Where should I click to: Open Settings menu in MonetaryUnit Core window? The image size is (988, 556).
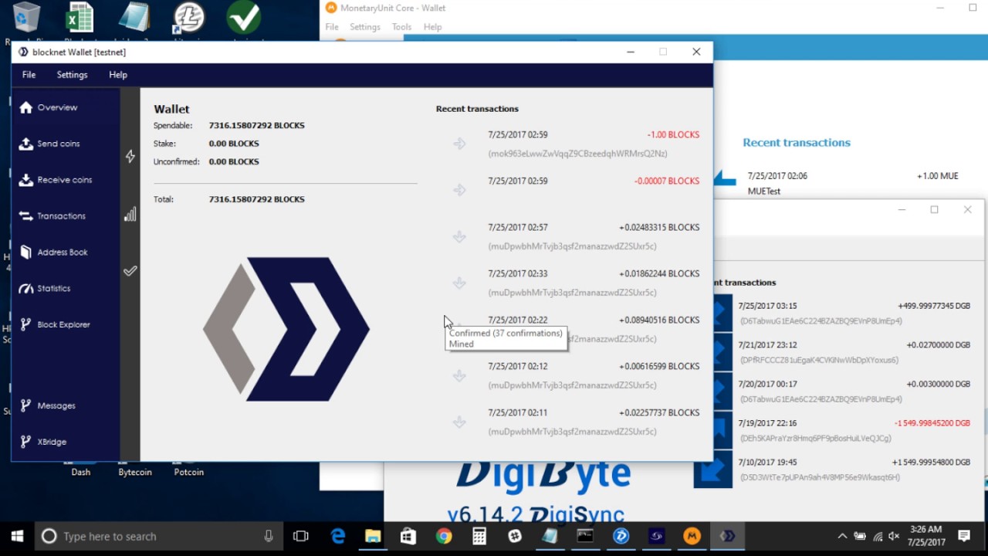(x=365, y=27)
